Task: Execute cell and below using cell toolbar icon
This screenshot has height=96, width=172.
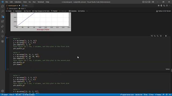Action: click(x=158, y=36)
